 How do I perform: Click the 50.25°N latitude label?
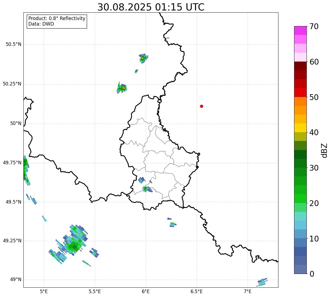12,84
